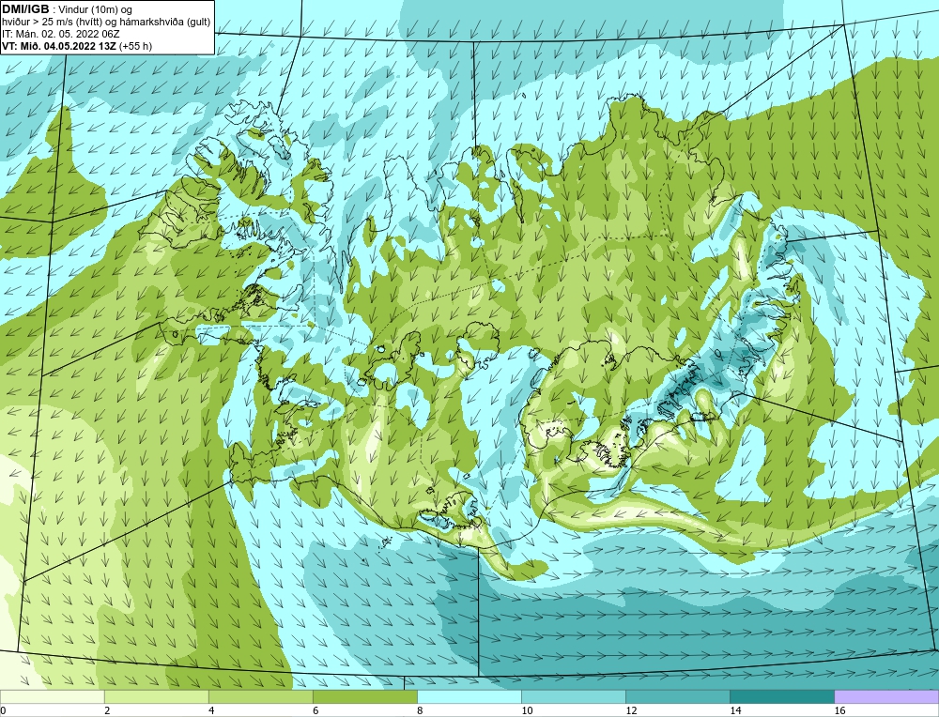The image size is (939, 717).
Task: Click the title text 'DMI/IGB : Vindur (10m) og'
Action: coord(67,9)
